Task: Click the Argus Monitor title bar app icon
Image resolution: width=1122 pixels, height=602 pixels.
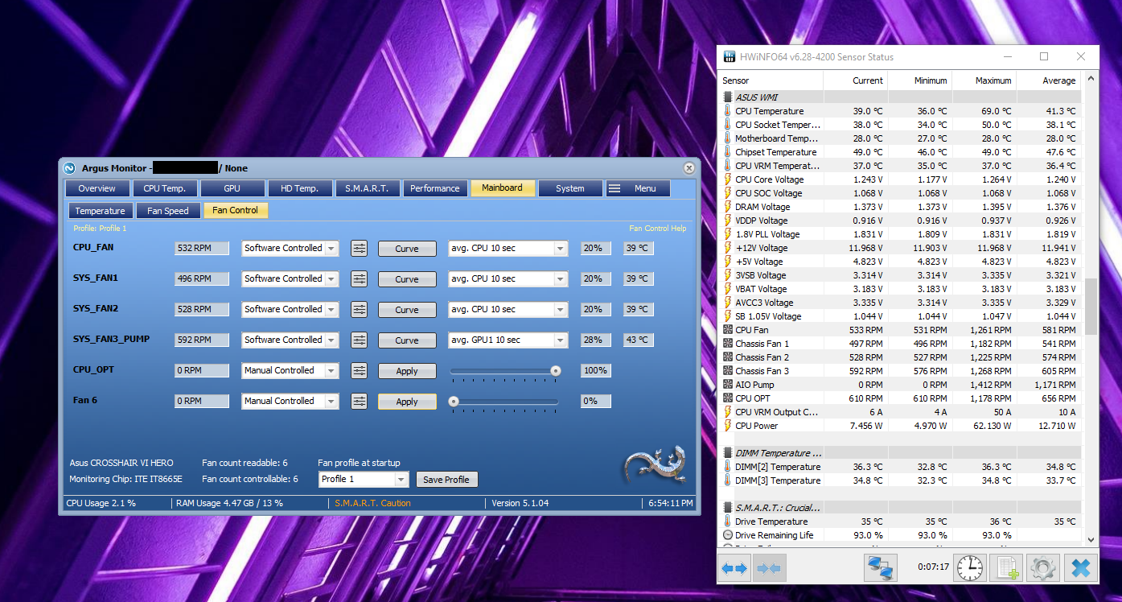Action: click(70, 168)
